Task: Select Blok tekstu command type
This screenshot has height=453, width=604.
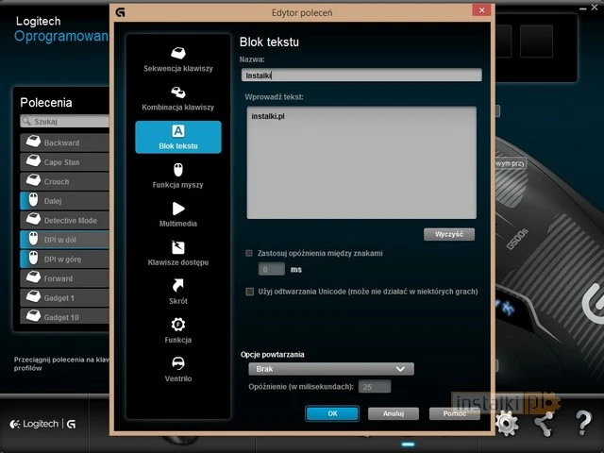Action: [x=178, y=137]
